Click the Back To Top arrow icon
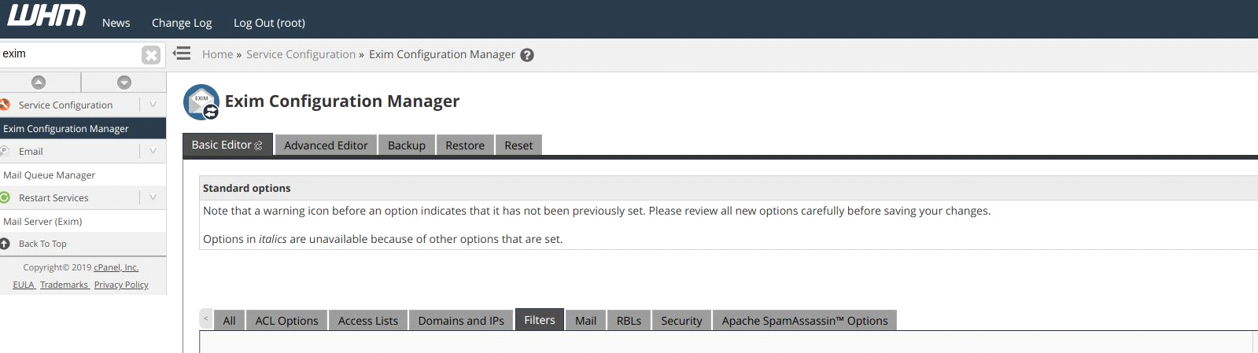The height and width of the screenshot is (353, 1258). point(5,244)
